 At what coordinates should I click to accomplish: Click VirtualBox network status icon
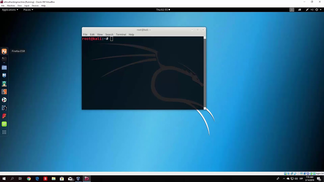[292, 174]
